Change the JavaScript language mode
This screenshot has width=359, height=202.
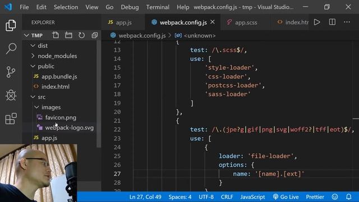[x=252, y=197]
